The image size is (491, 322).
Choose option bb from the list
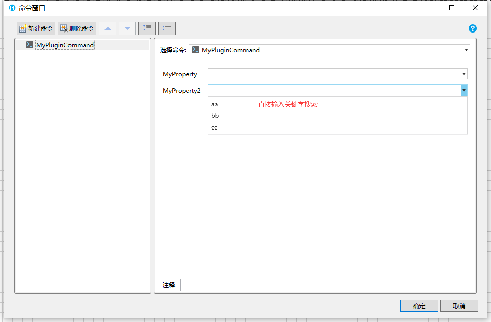pos(338,116)
